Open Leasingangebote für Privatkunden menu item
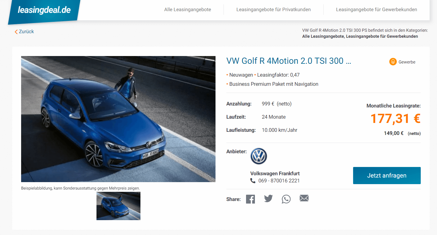 point(273,9)
